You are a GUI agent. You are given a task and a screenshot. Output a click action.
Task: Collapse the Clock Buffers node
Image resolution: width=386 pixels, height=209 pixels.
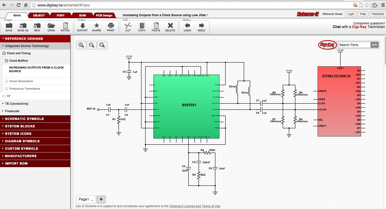6,61
